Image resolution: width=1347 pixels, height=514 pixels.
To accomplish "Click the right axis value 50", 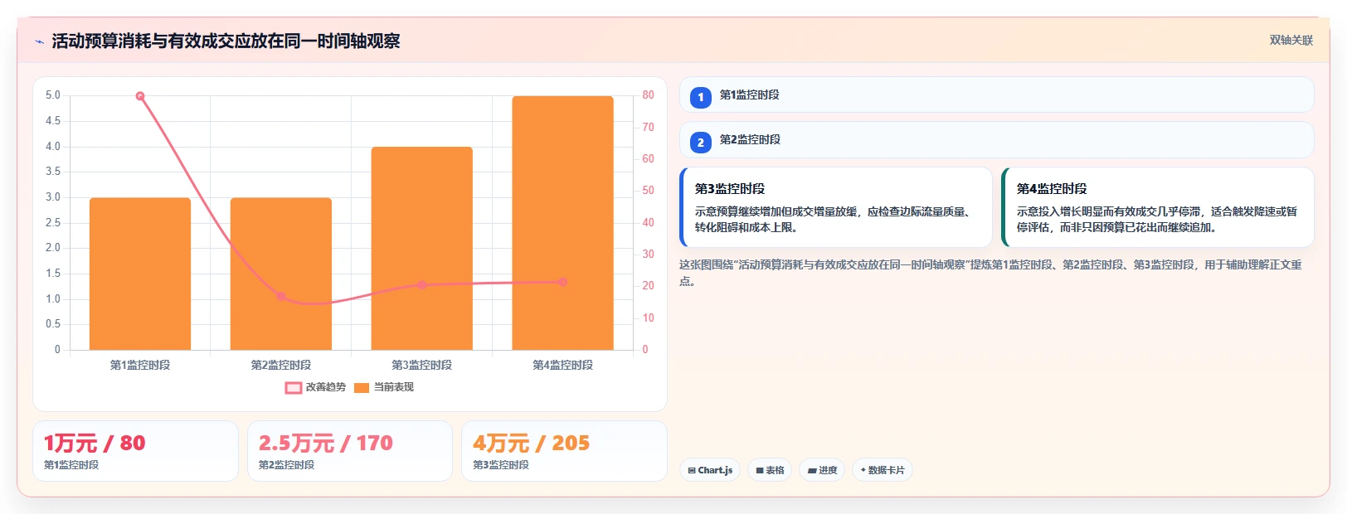I will (x=648, y=191).
